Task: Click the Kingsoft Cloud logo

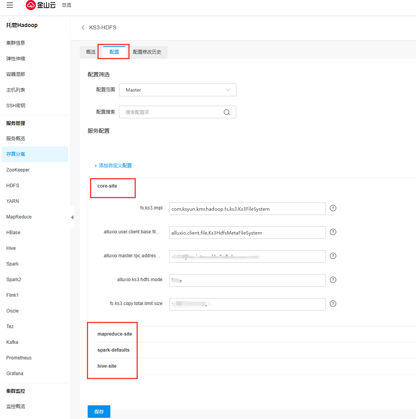Action: click(41, 5)
